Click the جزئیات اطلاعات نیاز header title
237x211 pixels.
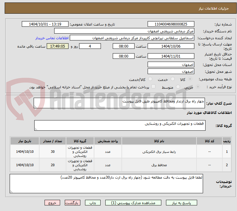pyautogui.click(x=214, y=8)
